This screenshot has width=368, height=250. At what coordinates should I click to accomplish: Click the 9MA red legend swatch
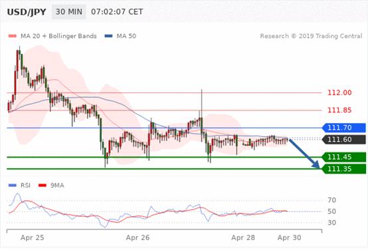tap(43, 186)
